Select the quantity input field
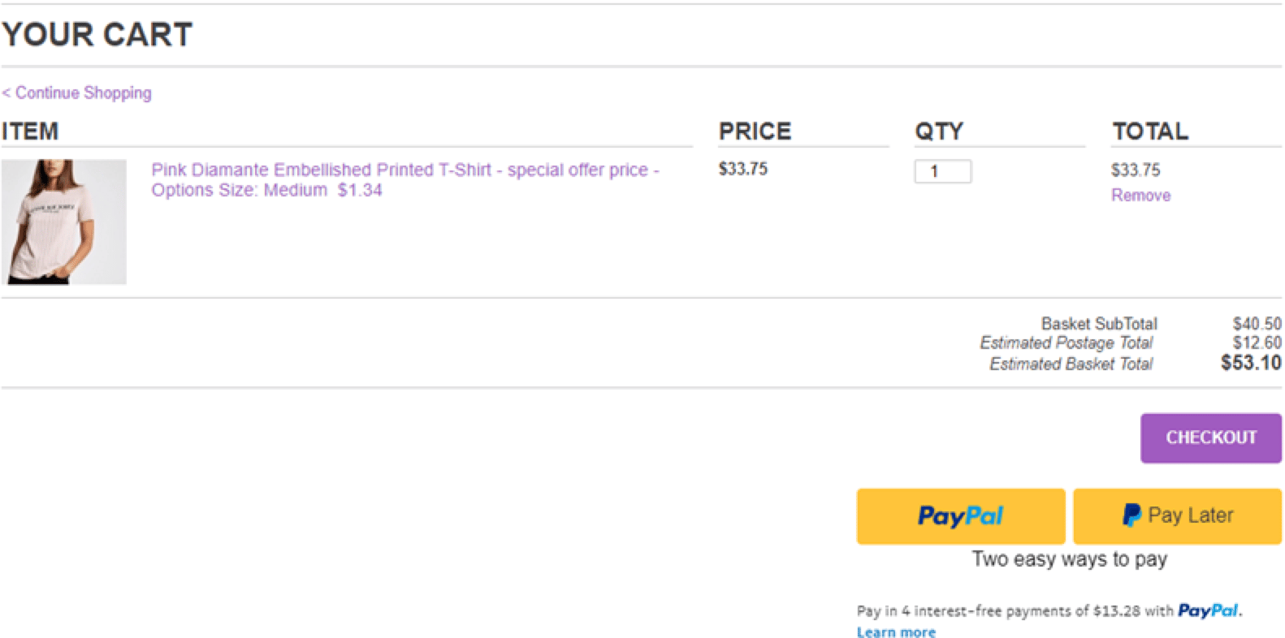The height and width of the screenshot is (638, 1285). (x=941, y=171)
